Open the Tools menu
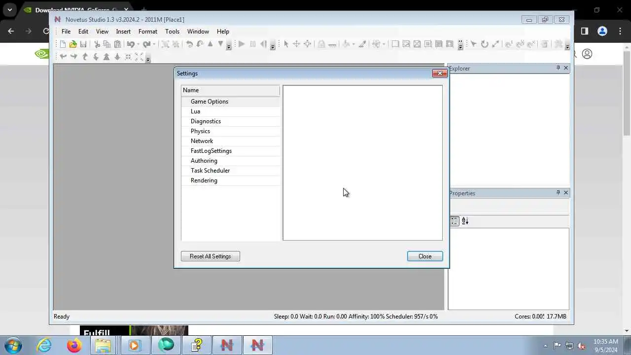The width and height of the screenshot is (631, 355). 172,32
